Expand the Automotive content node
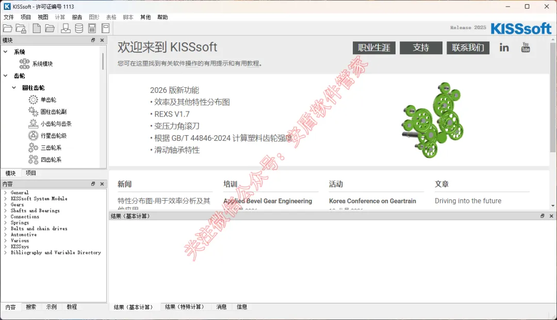Screen dimensions: 557x320 pos(5,235)
